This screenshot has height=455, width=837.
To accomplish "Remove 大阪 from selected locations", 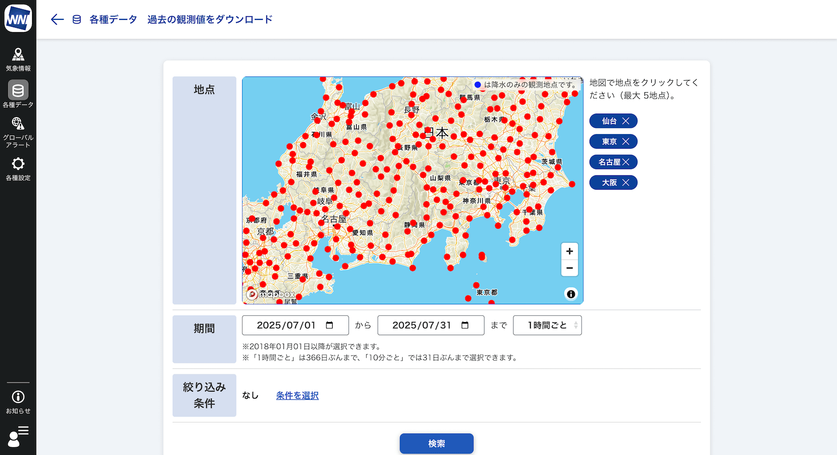I will click(x=626, y=183).
